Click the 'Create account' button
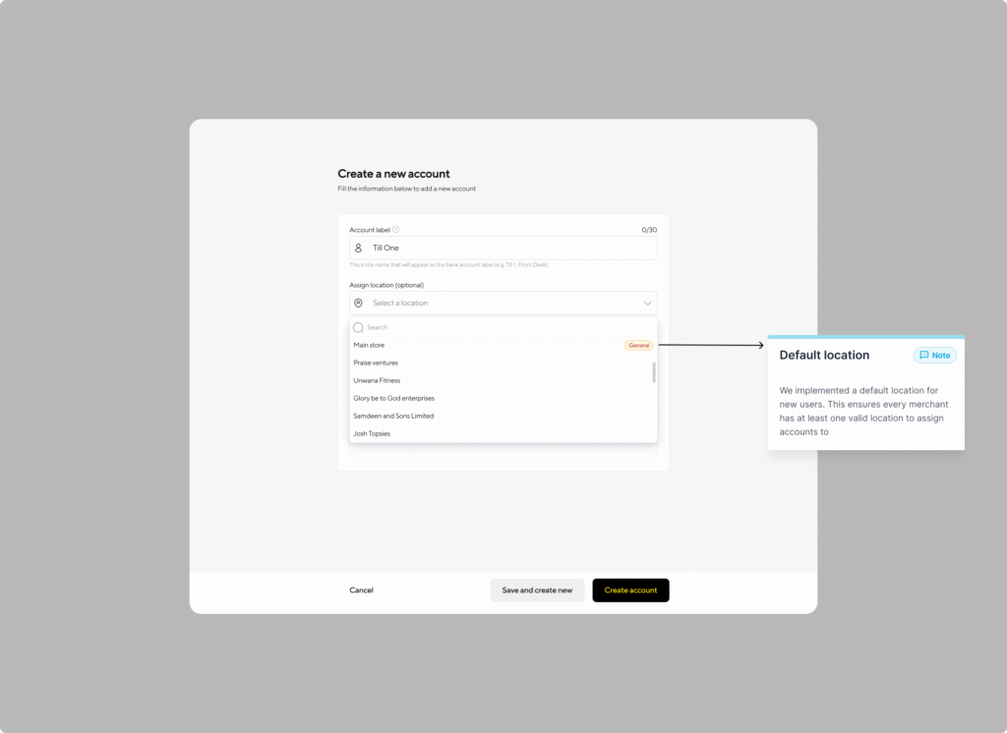 pyautogui.click(x=630, y=591)
